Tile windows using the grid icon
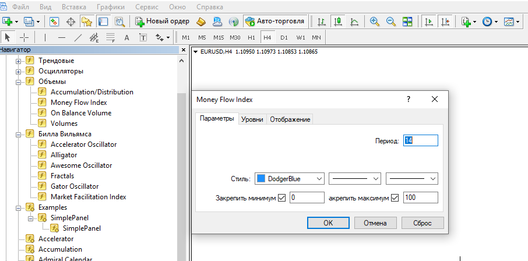Image resolution: width=528 pixels, height=261 pixels. [407, 22]
